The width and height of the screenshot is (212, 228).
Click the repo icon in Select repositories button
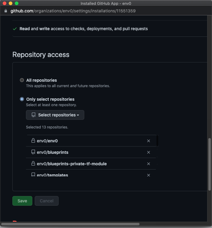click(x=34, y=115)
